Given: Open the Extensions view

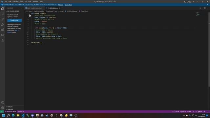Looking at the screenshot, I should point(3,30).
